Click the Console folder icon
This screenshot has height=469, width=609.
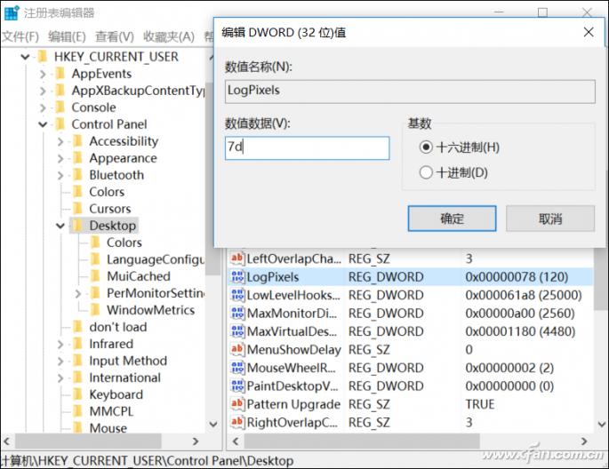click(x=60, y=107)
